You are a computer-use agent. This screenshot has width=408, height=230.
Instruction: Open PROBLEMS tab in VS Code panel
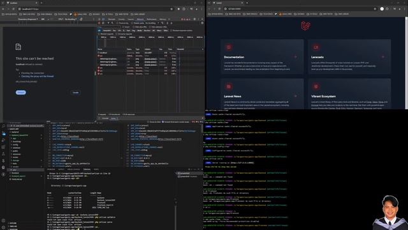[x=51, y=169]
